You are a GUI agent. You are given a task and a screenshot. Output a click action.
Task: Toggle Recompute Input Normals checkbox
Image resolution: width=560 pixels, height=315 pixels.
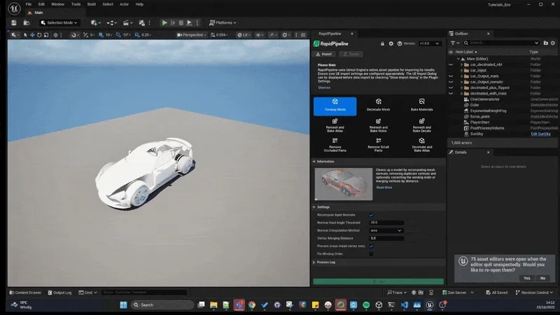click(x=372, y=214)
